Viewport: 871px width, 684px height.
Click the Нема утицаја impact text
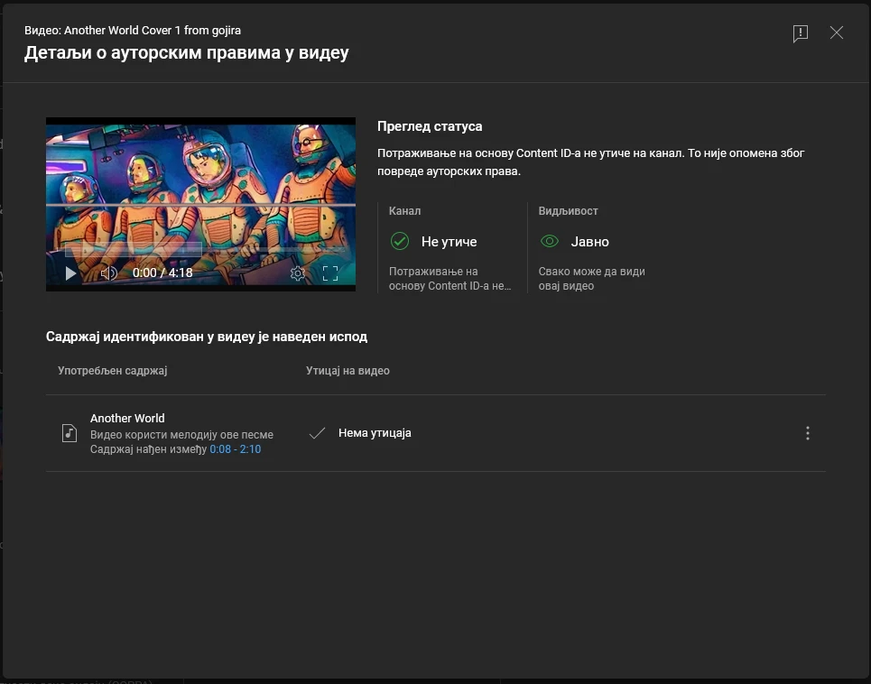(x=375, y=433)
